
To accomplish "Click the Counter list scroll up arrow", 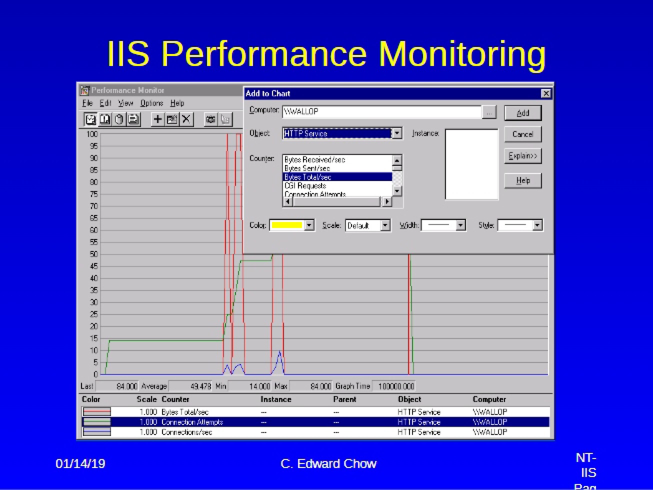I will pyautogui.click(x=397, y=160).
